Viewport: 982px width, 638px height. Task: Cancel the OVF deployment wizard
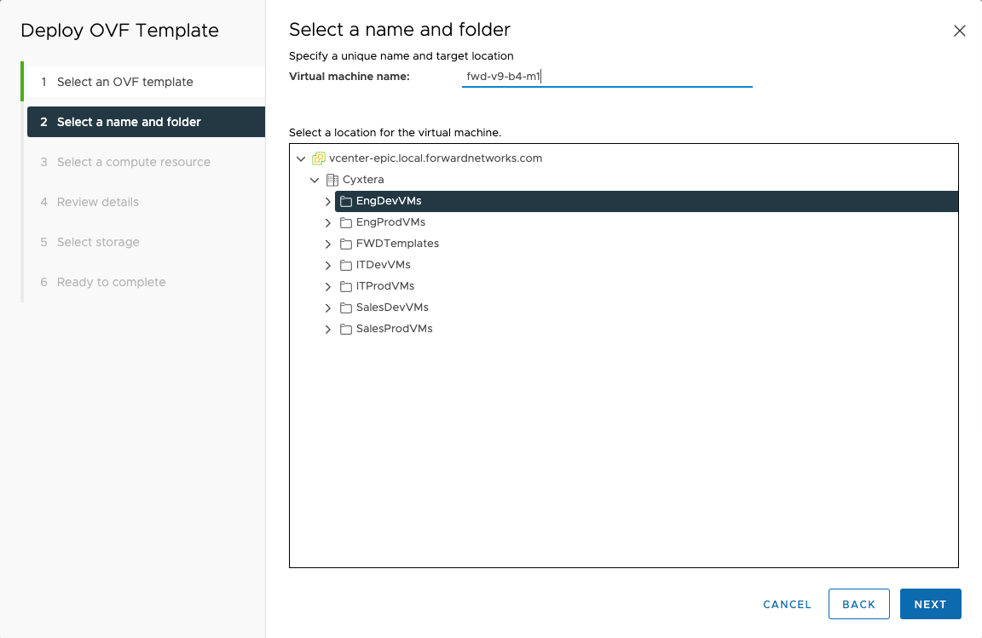pos(787,604)
